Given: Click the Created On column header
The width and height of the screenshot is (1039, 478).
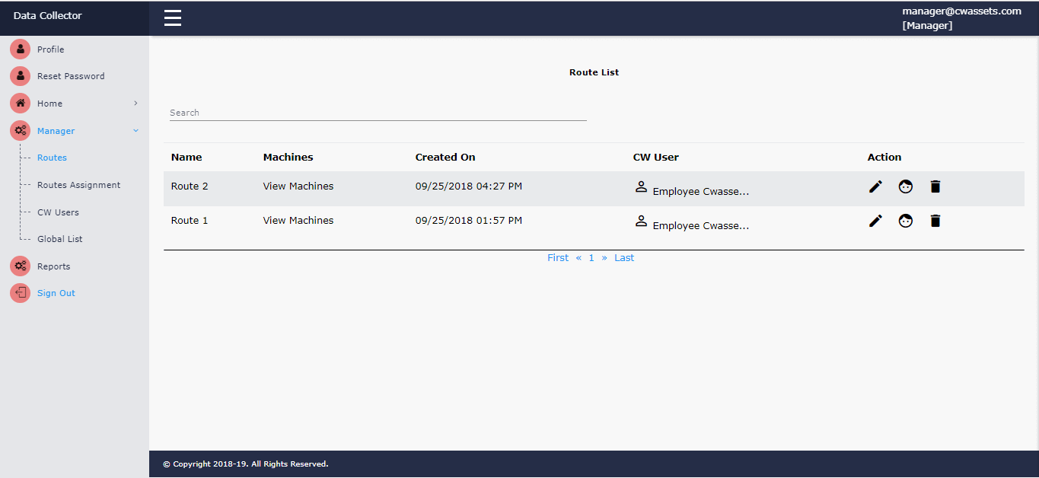Looking at the screenshot, I should [445, 157].
